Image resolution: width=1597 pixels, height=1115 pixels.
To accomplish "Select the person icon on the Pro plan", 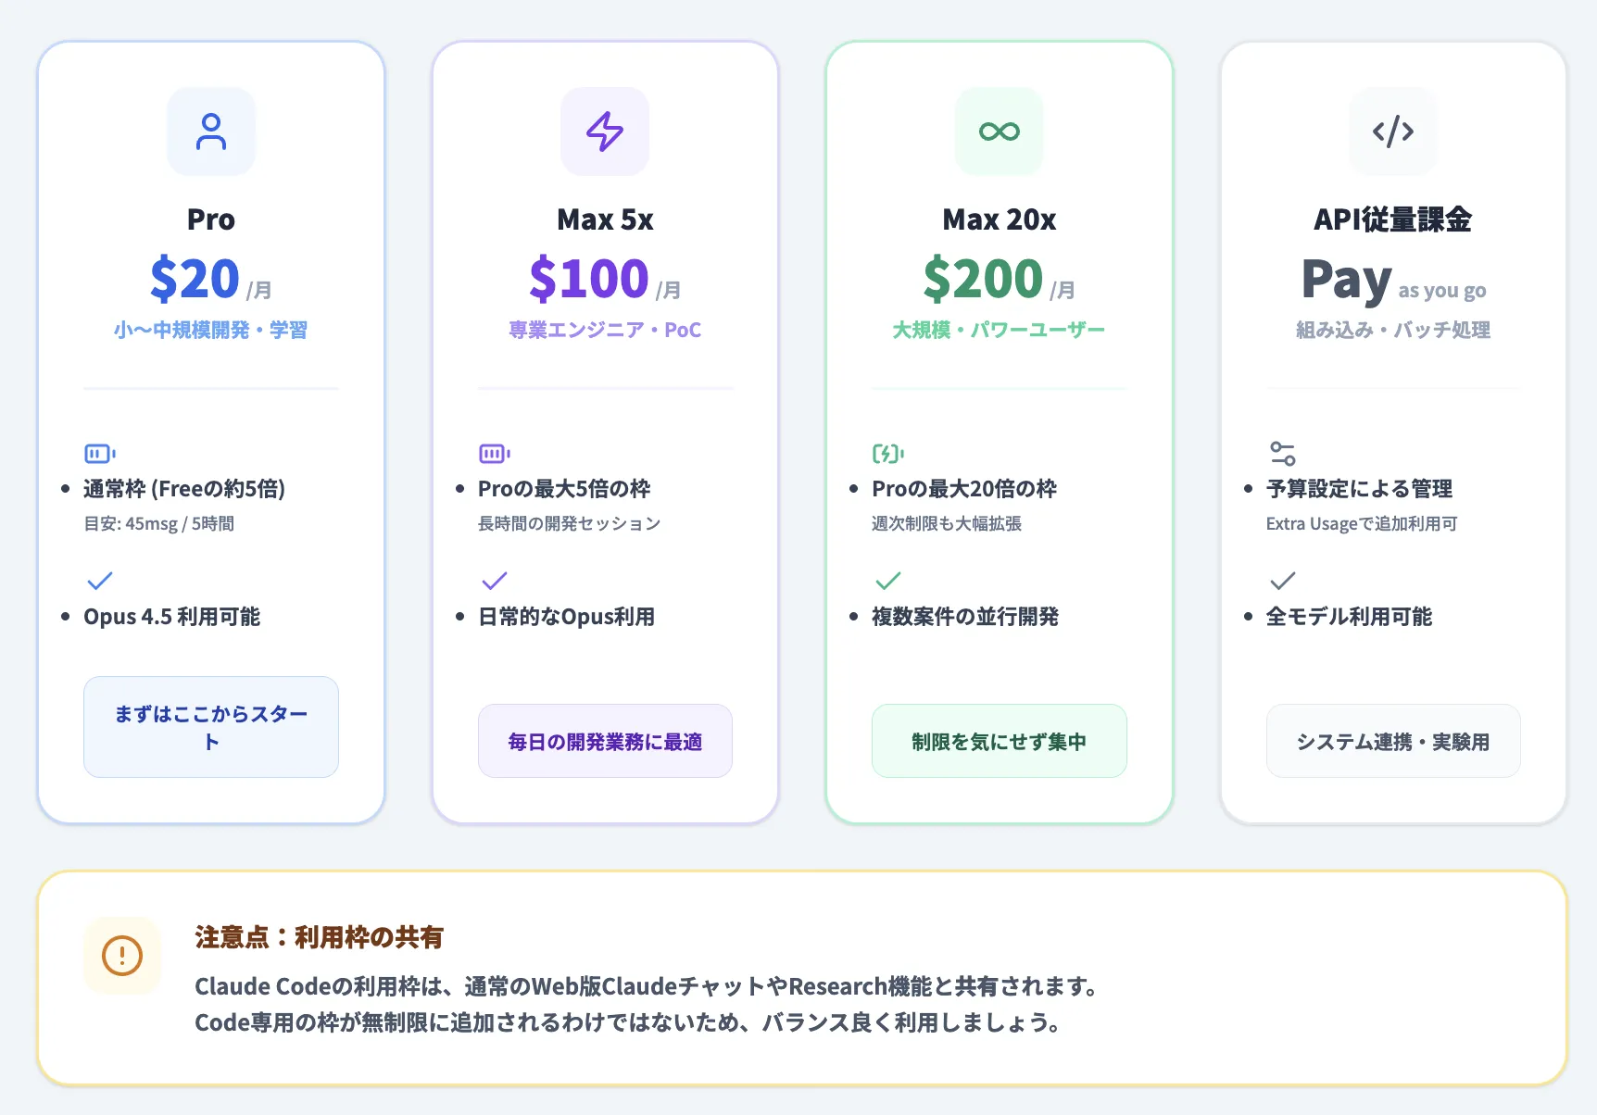I will pos(211,131).
